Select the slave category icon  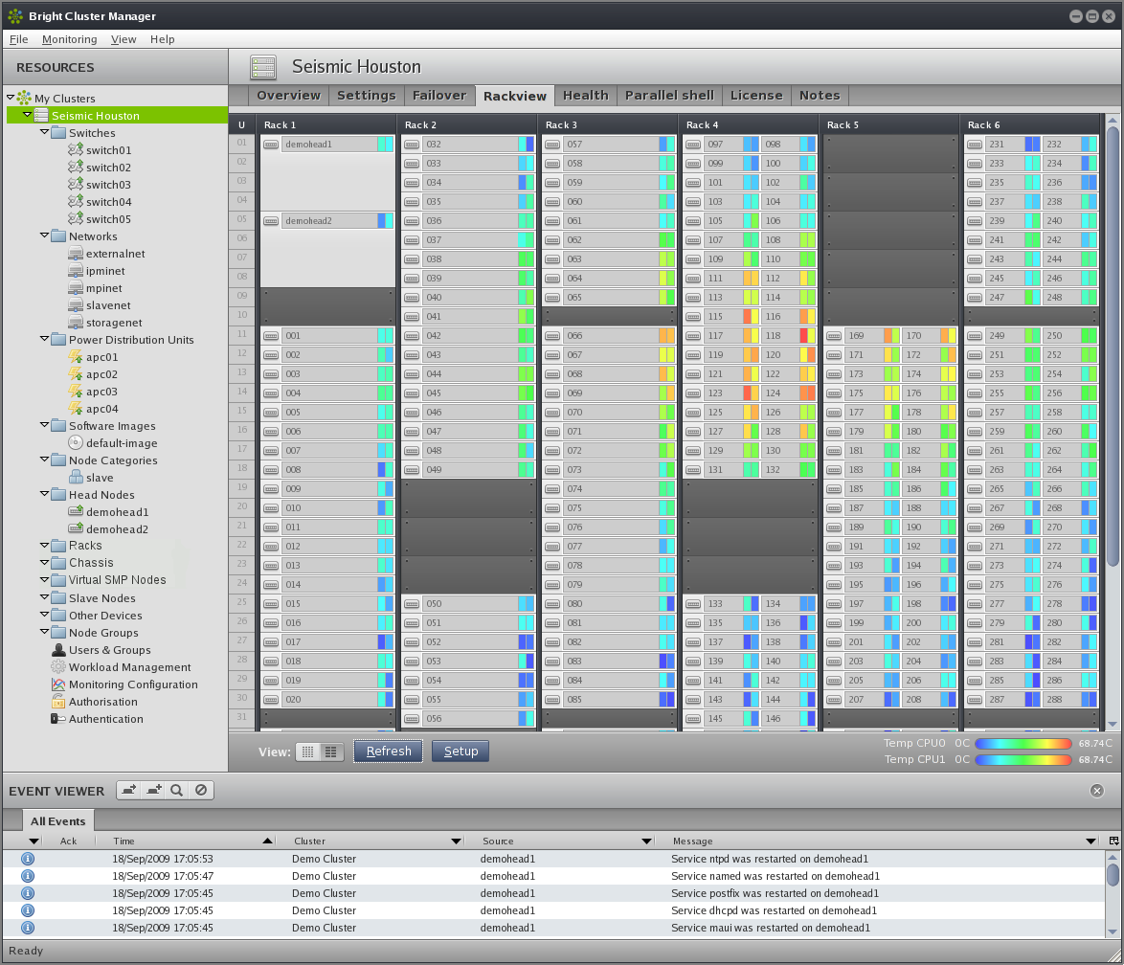(76, 477)
